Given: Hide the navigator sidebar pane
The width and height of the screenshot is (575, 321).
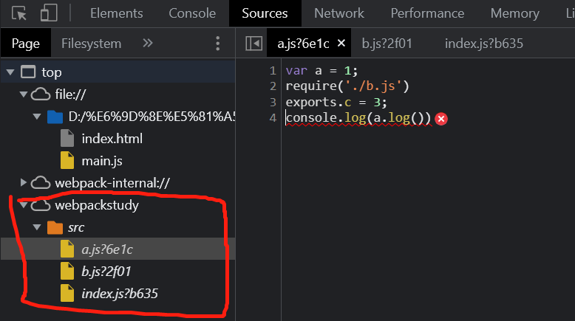Looking at the screenshot, I should pos(254,44).
